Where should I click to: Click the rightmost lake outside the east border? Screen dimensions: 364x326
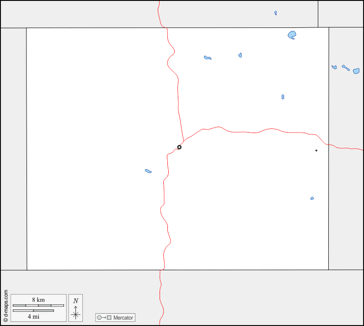point(356,71)
